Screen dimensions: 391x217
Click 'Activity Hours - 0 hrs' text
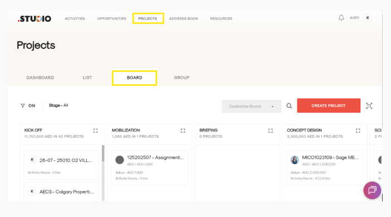(x=44, y=173)
